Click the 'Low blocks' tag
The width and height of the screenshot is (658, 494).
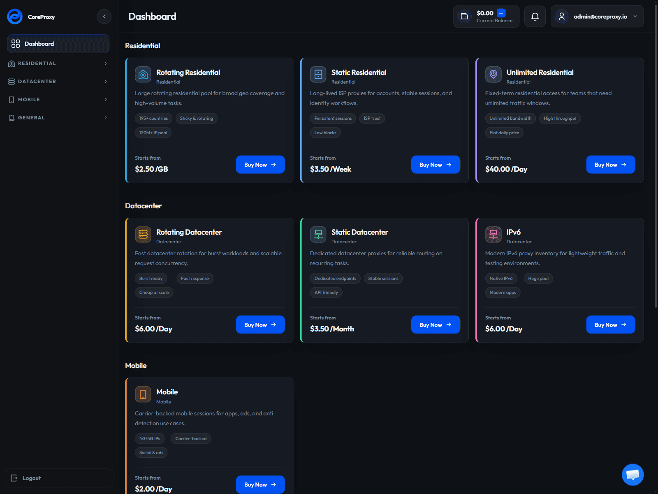(x=325, y=133)
